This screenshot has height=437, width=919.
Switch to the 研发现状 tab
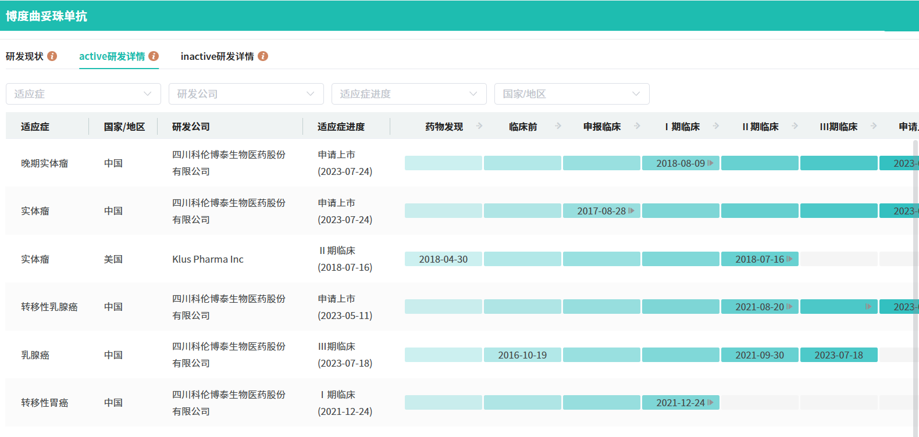[24, 56]
